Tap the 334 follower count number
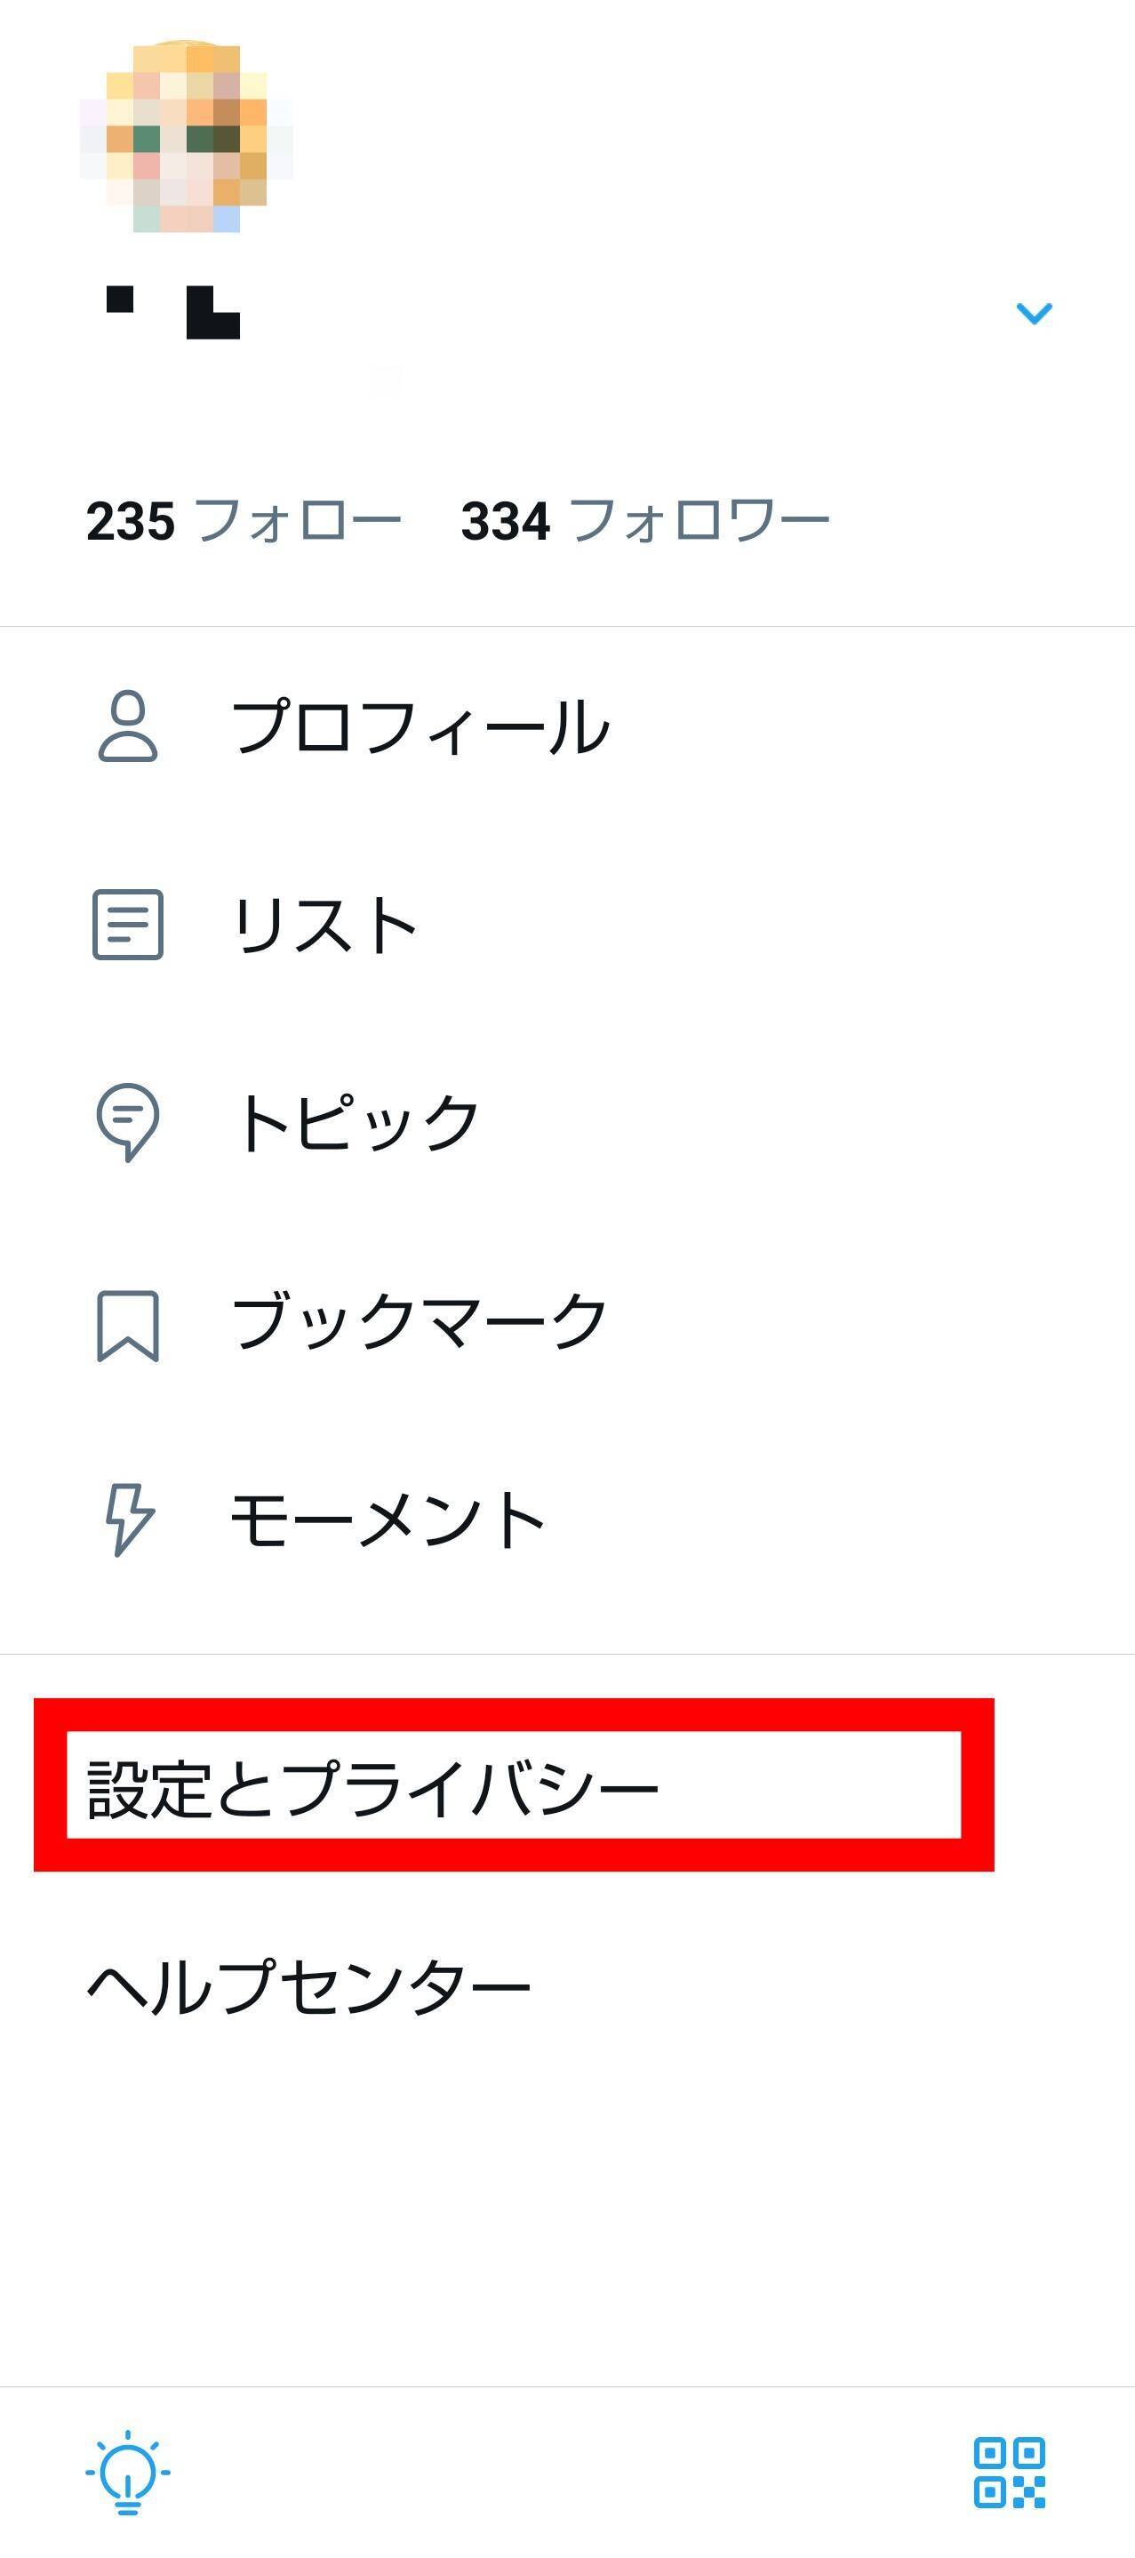1135x2558 pixels. point(506,521)
